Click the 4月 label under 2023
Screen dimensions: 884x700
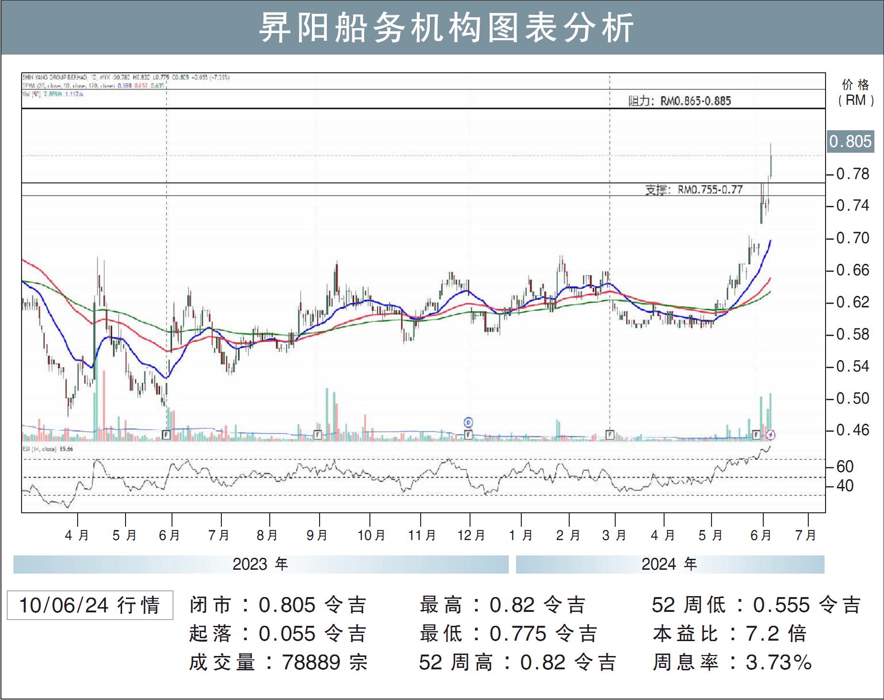pyautogui.click(x=77, y=535)
